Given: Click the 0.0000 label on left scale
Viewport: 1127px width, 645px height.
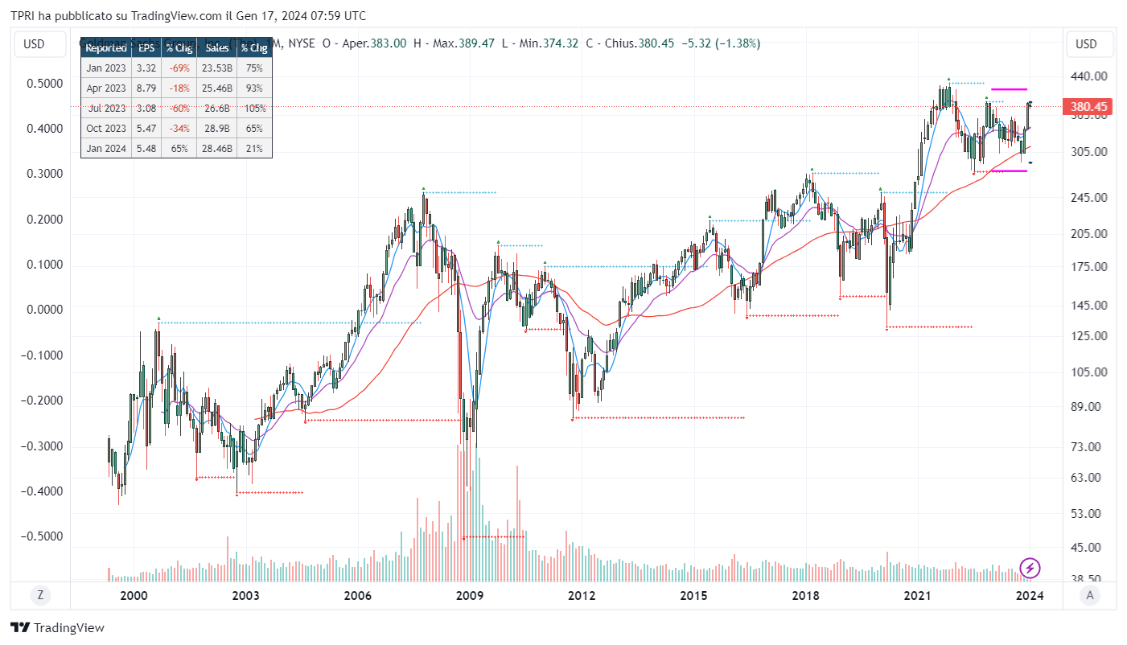Looking at the screenshot, I should tap(45, 310).
